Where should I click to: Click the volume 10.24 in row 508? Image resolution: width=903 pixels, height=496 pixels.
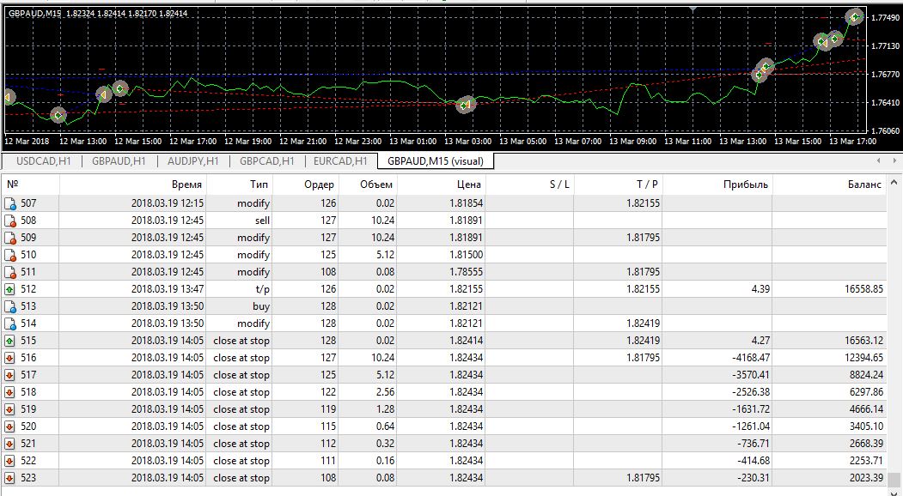click(381, 221)
